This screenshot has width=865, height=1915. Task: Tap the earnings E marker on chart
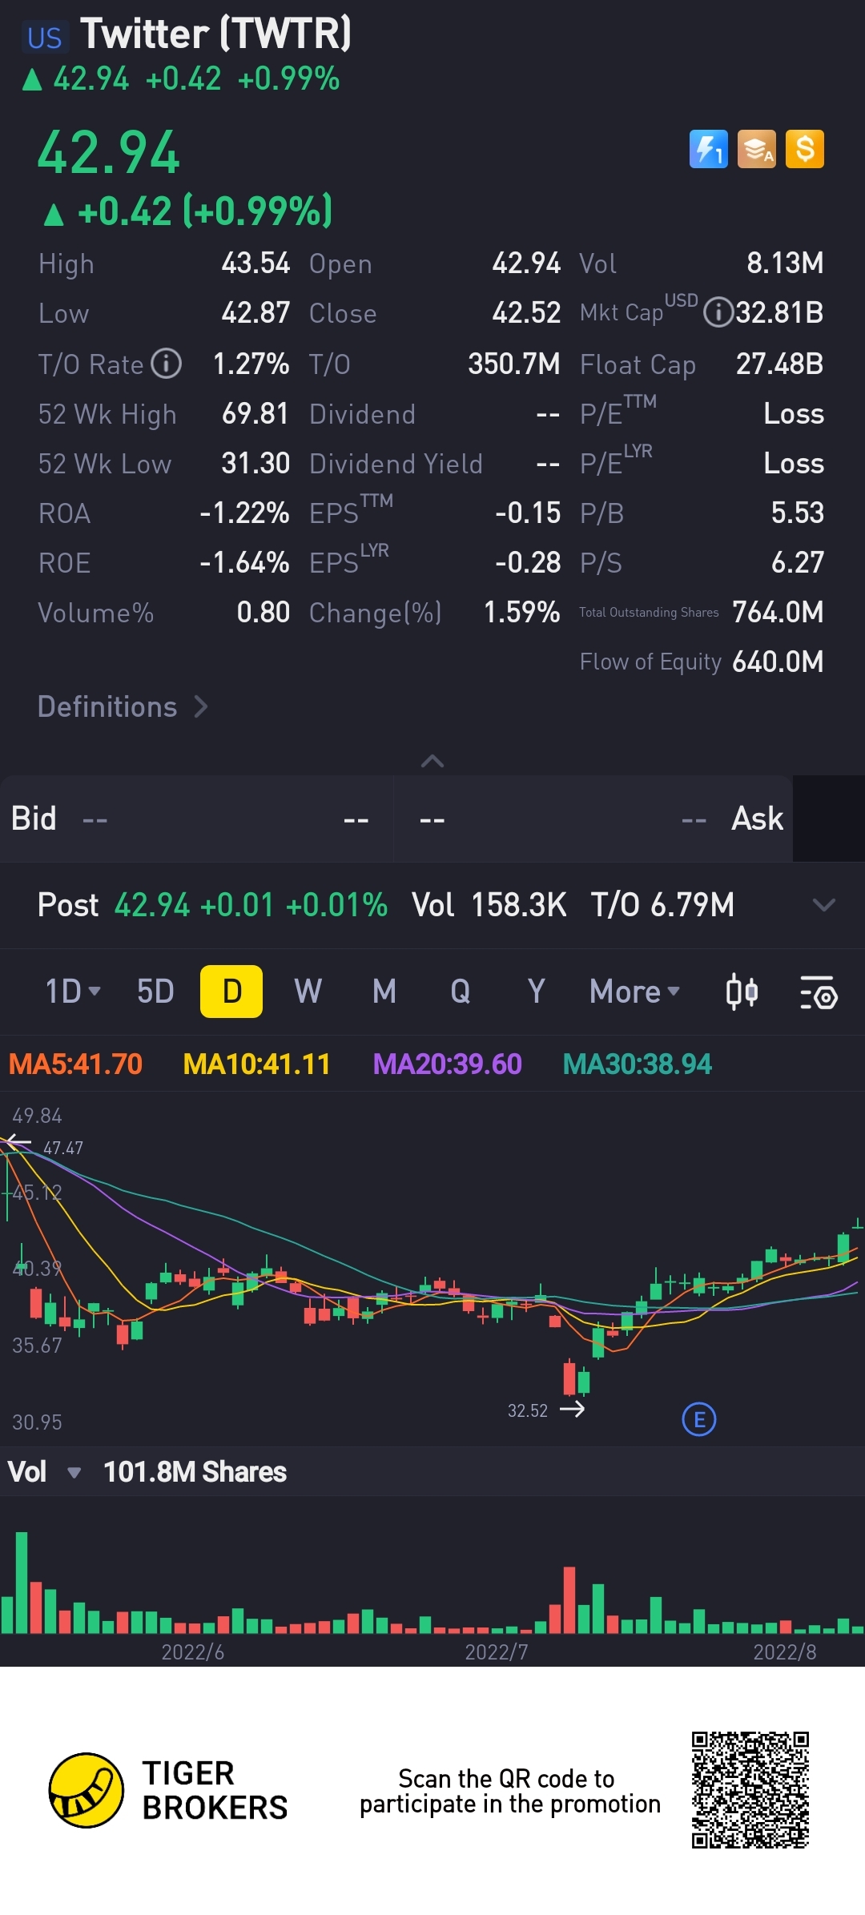pyautogui.click(x=699, y=1420)
